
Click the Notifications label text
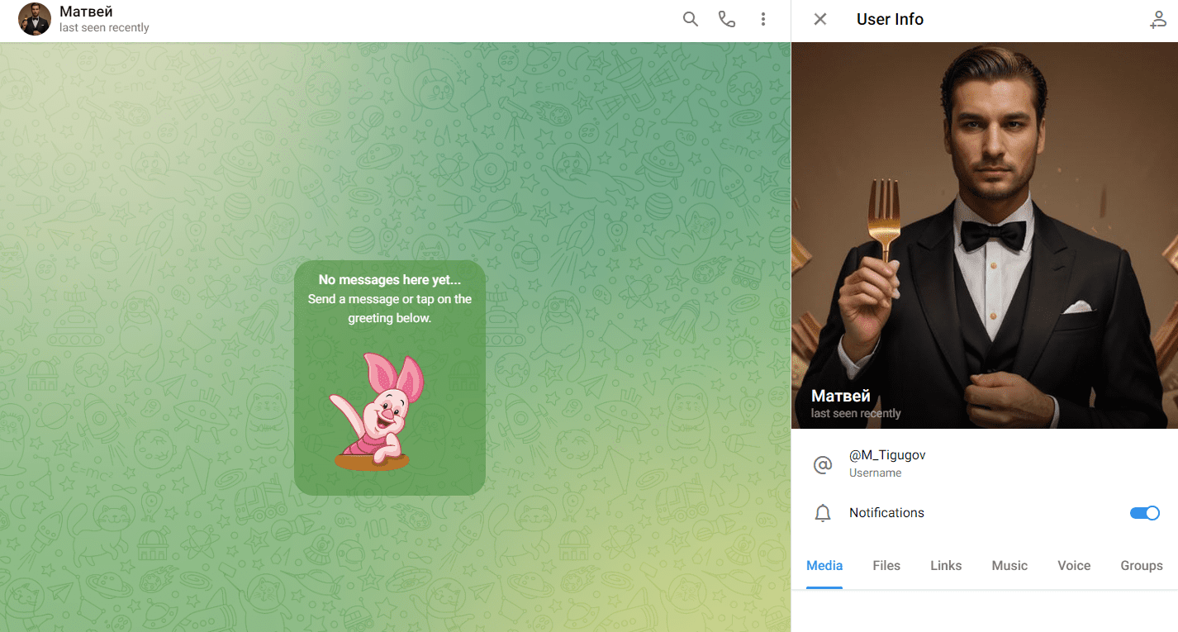pos(886,513)
